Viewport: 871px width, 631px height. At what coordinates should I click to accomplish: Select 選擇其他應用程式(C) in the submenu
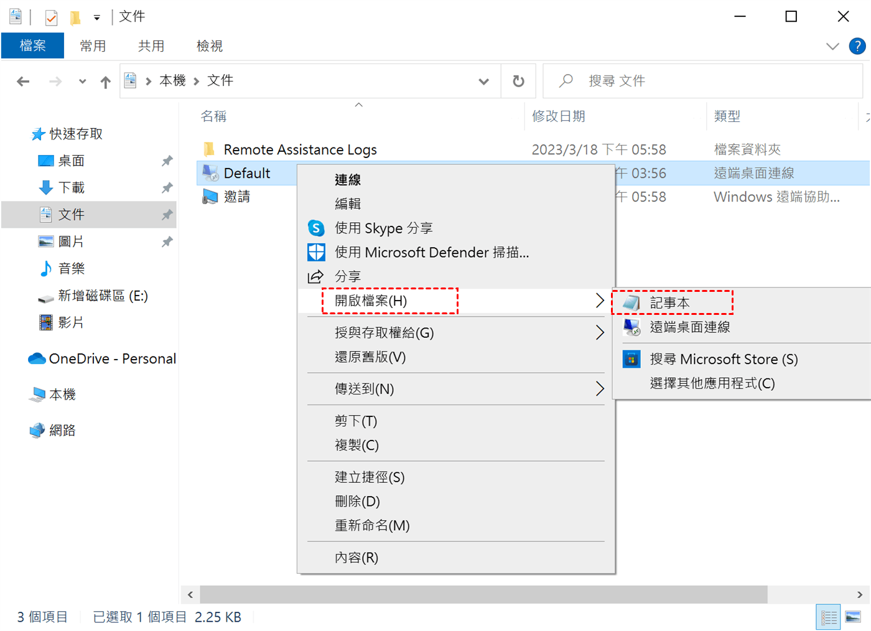point(742,383)
